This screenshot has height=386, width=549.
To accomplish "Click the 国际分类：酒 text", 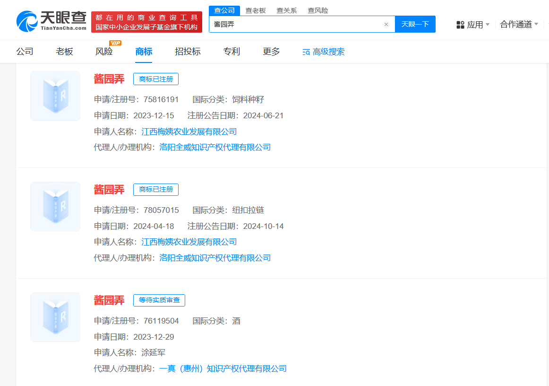I will click(216, 321).
